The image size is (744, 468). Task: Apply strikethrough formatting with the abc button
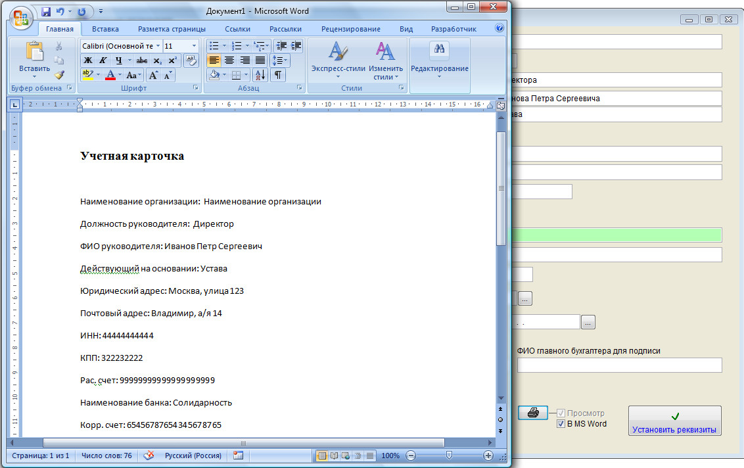click(x=142, y=60)
